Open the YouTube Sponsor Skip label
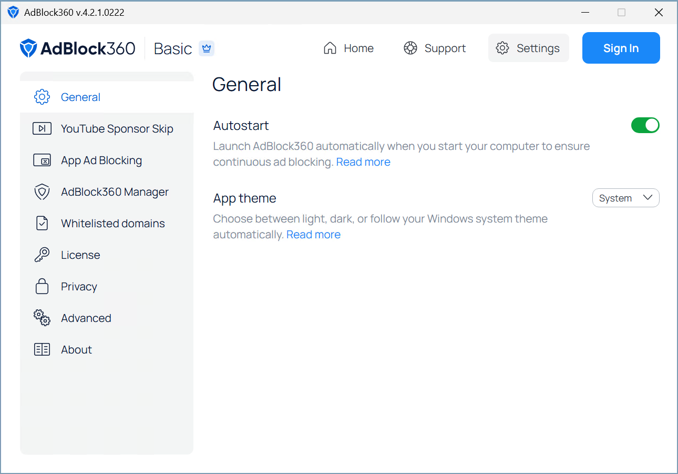Viewport: 678px width, 474px height. tap(117, 129)
